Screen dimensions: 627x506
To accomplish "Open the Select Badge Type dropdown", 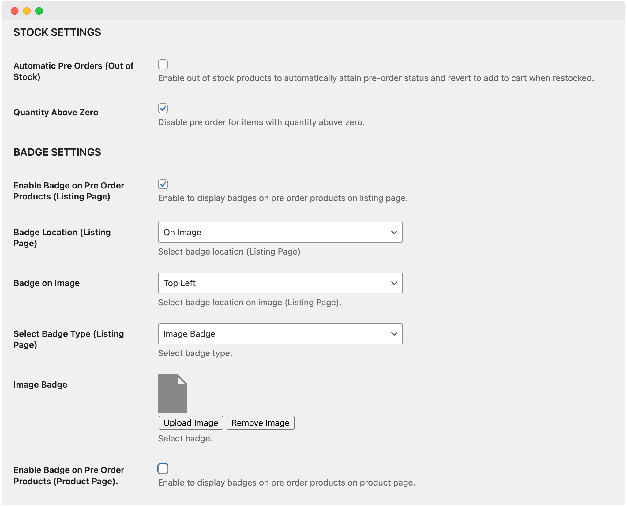I will 280,334.
